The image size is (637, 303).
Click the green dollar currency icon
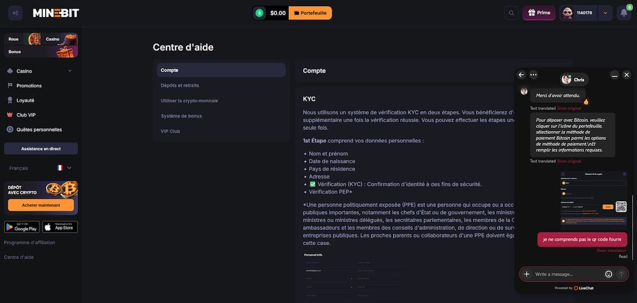(x=259, y=13)
